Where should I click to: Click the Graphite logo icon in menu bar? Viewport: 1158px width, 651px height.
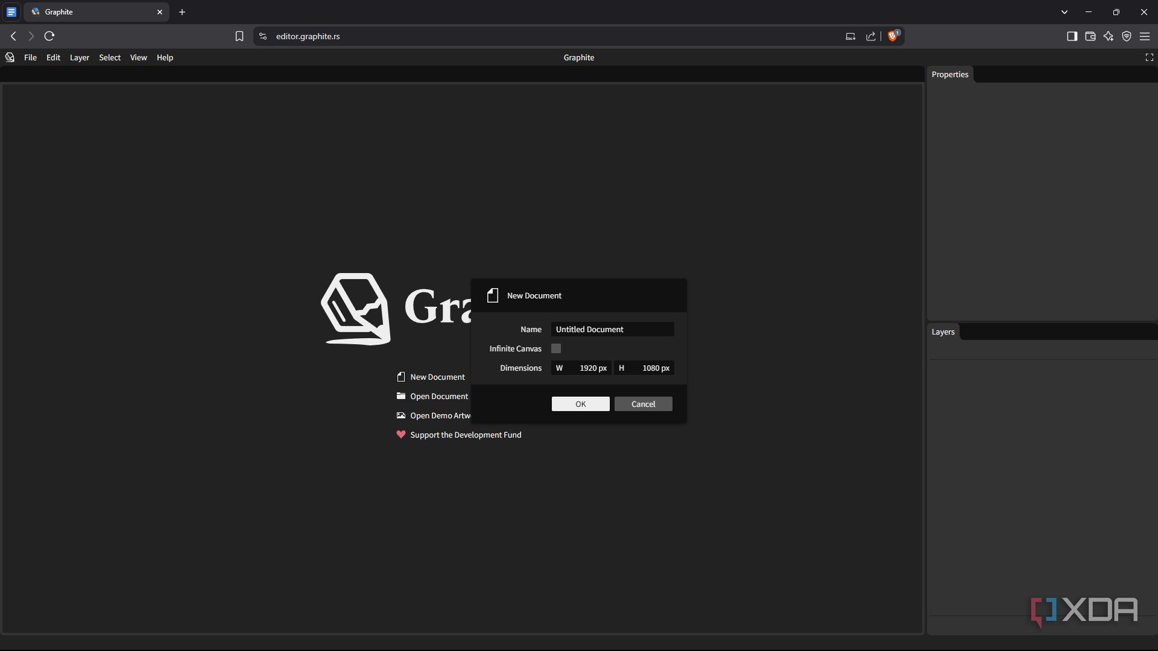tap(10, 57)
